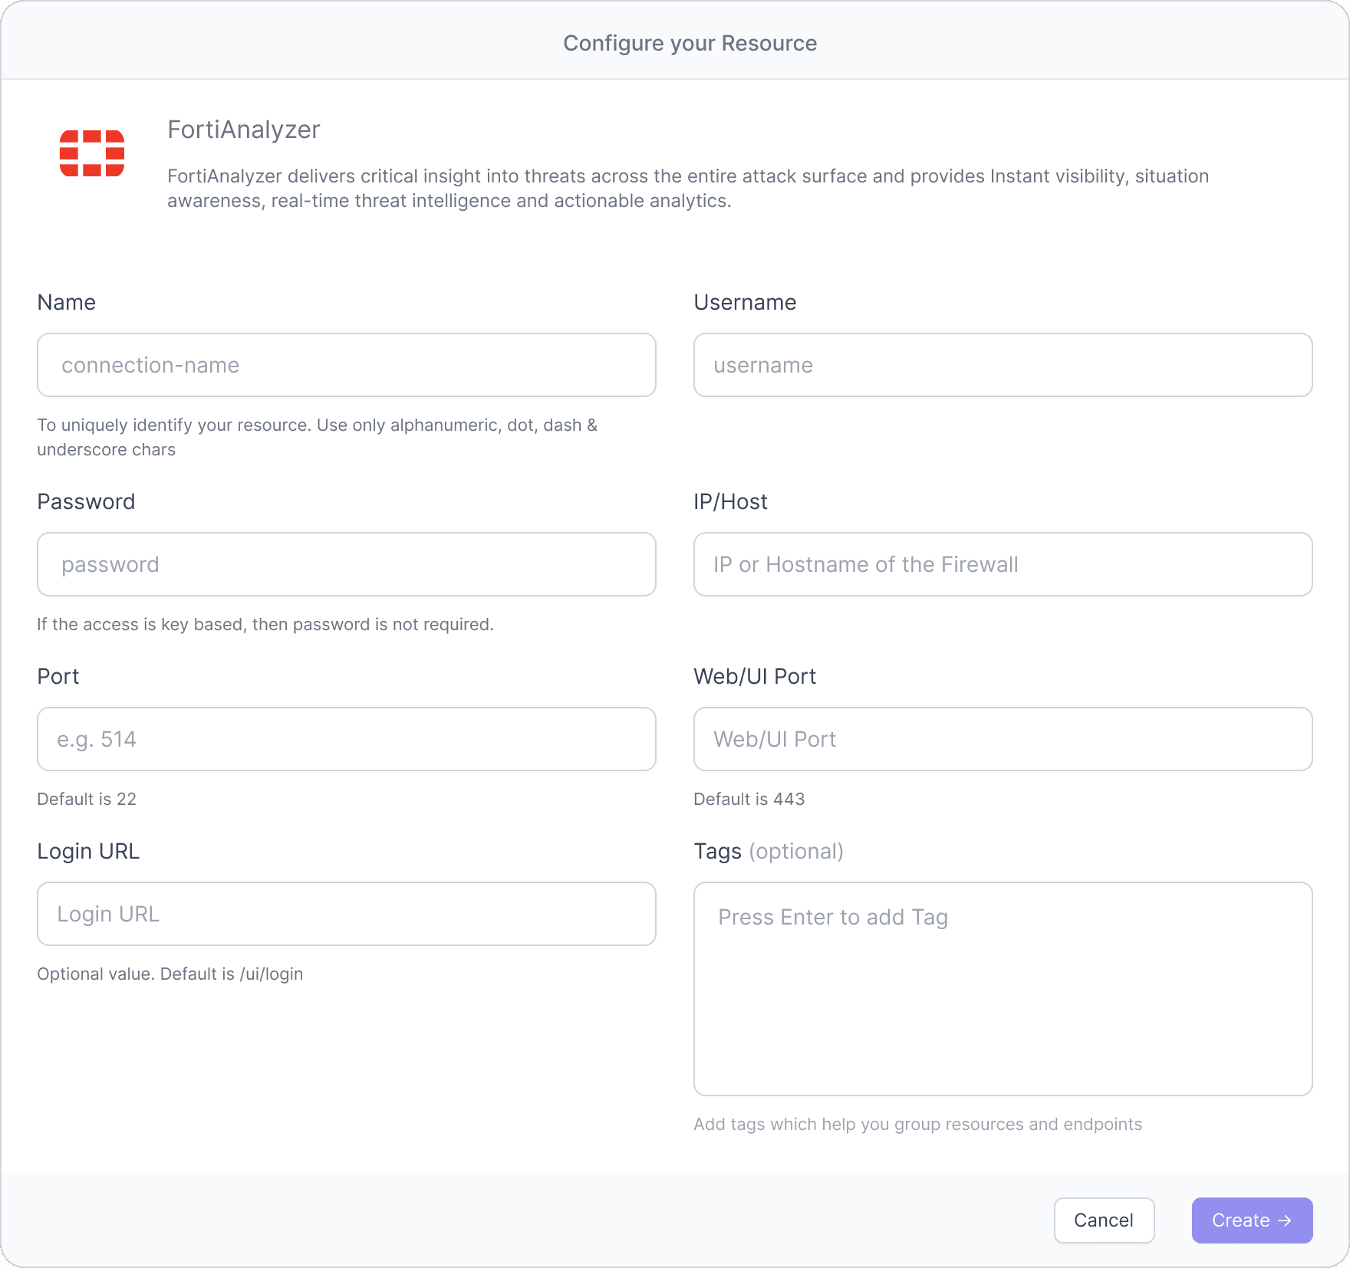Click the Create button
The height and width of the screenshot is (1268, 1350).
[1252, 1220]
